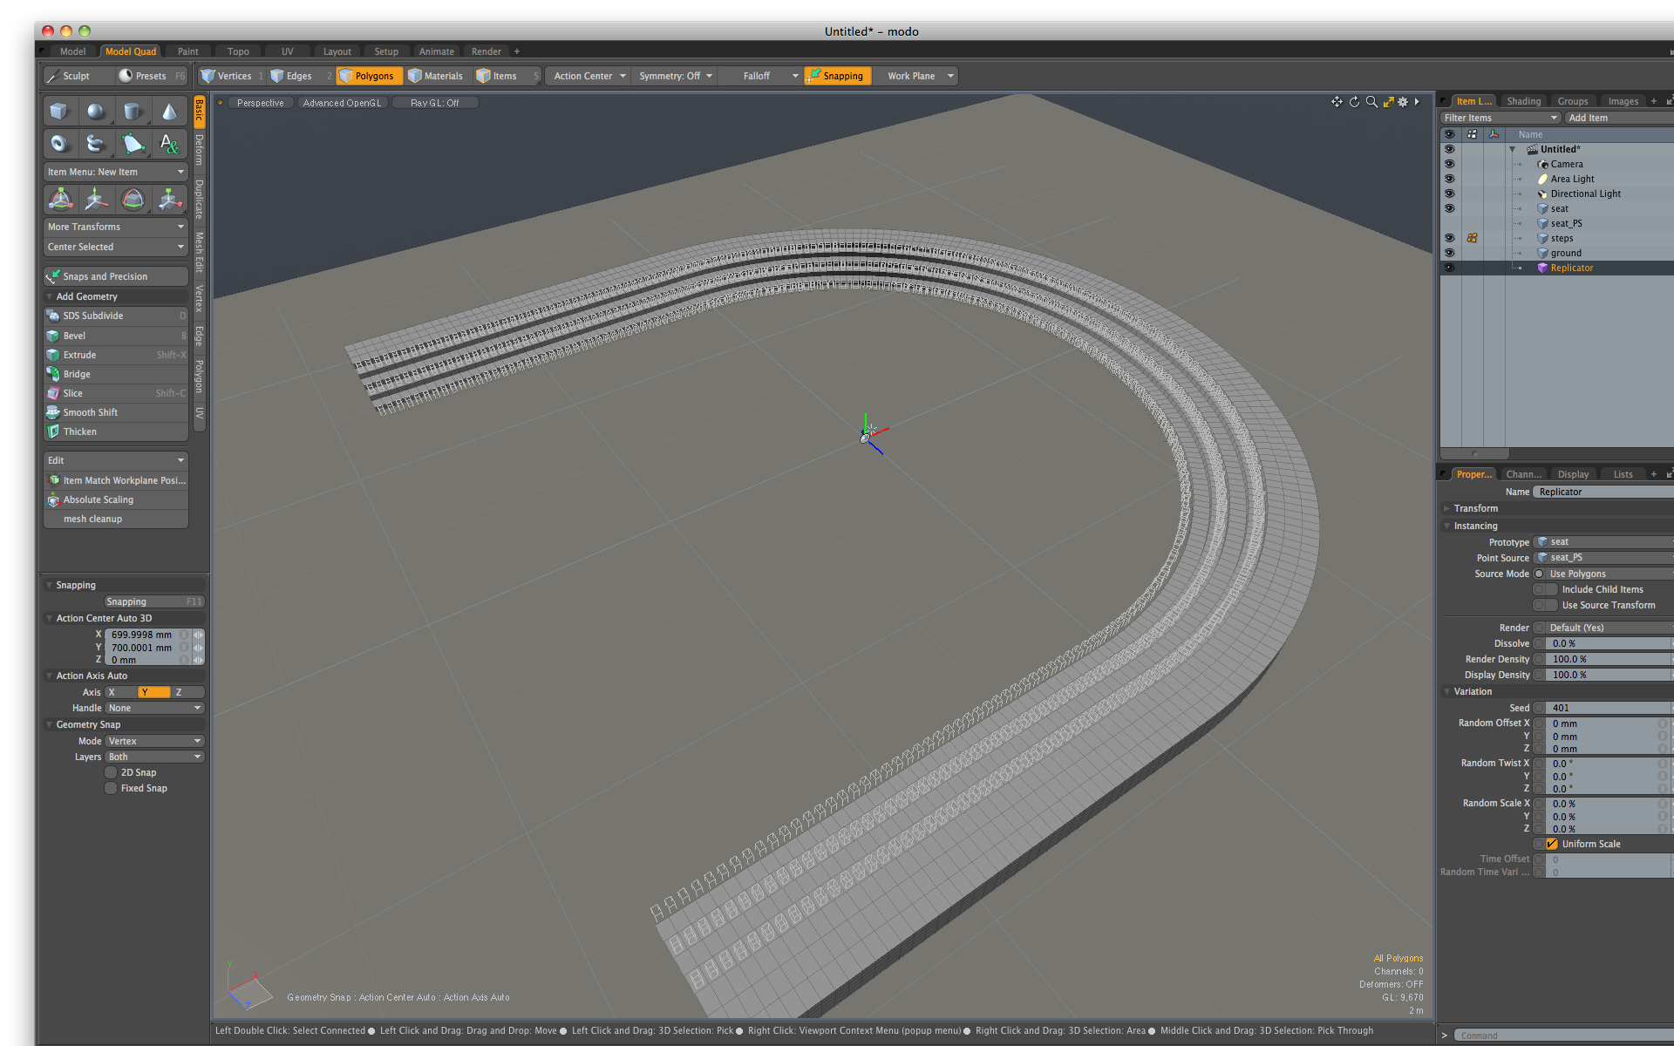This screenshot has height=1046, width=1674.
Task: Expand the Transform section
Action: [x=1475, y=508]
